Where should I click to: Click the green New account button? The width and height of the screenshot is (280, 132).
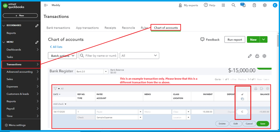pyautogui.click(x=253, y=40)
